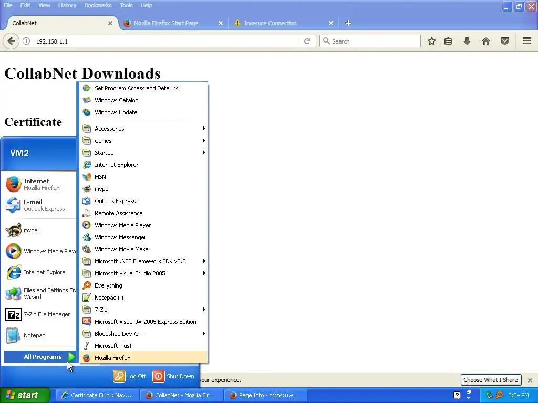Open Set Program Access and Defaults
This screenshot has width=538, height=403.
click(x=143, y=88)
